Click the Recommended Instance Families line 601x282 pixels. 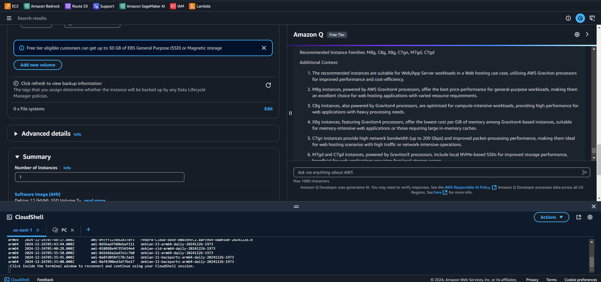[x=367, y=52]
